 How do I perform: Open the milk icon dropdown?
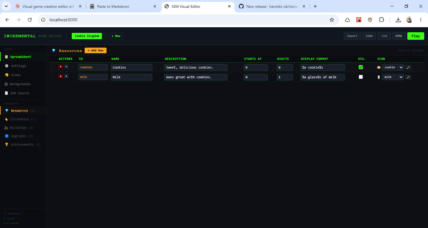coord(393,77)
